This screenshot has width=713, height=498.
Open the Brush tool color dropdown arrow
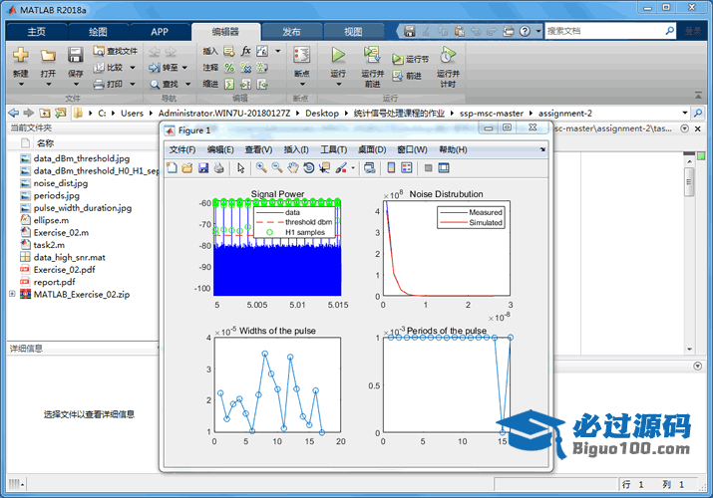pos(353,168)
